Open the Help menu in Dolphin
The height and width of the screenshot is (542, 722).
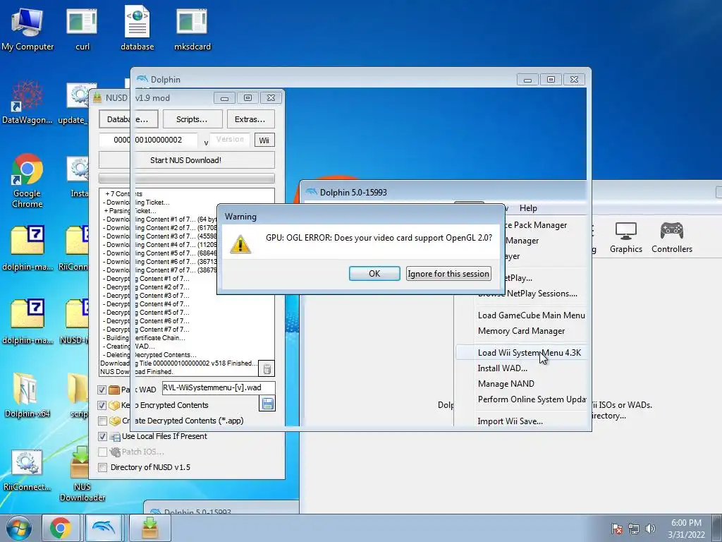pyautogui.click(x=528, y=208)
